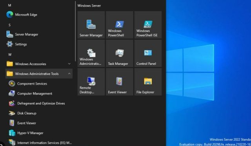Launch Computer Management tool
Viewport: 251px width, 146px height.
(39, 93)
